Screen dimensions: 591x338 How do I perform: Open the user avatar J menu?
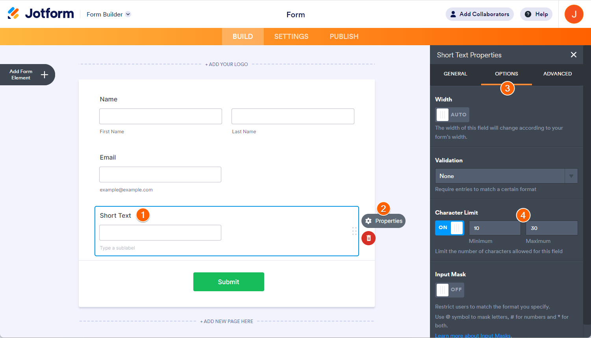tap(574, 14)
